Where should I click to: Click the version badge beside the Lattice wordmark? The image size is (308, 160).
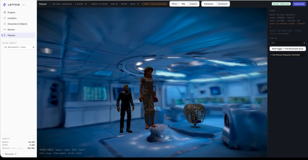coord(23,5)
